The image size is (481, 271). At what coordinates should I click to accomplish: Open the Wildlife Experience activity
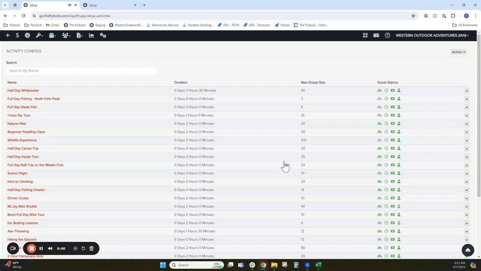(x=22, y=140)
